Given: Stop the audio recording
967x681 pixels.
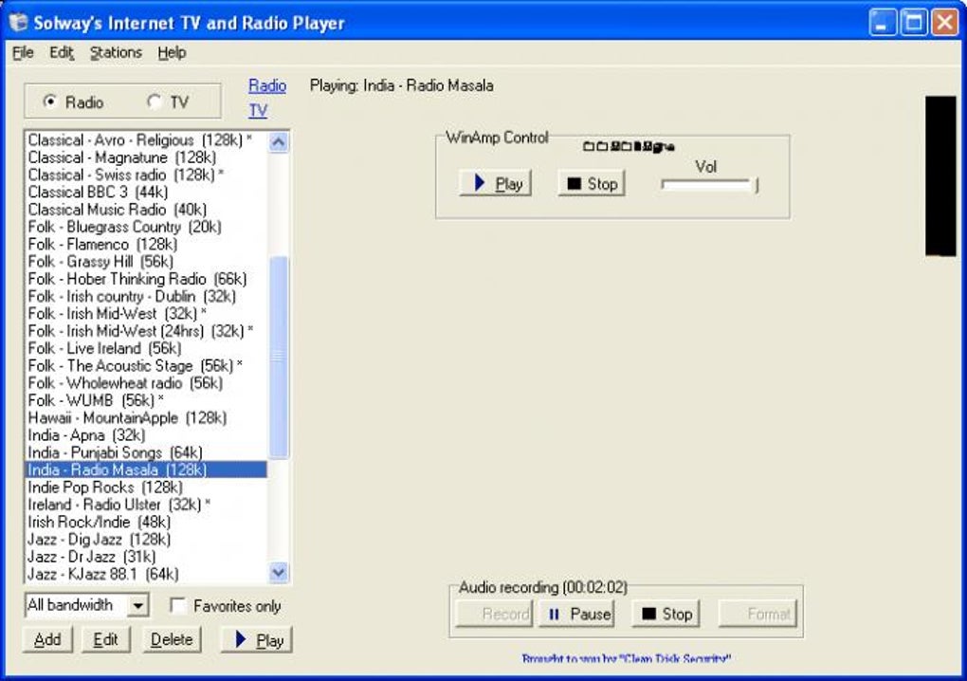Looking at the screenshot, I should [666, 614].
